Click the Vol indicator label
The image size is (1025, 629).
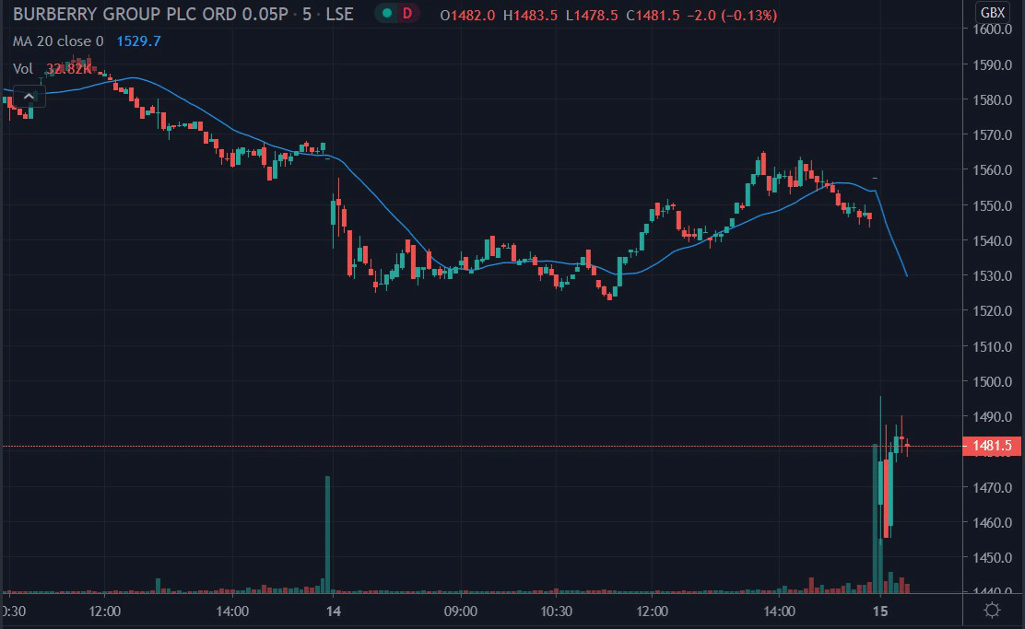[22, 67]
